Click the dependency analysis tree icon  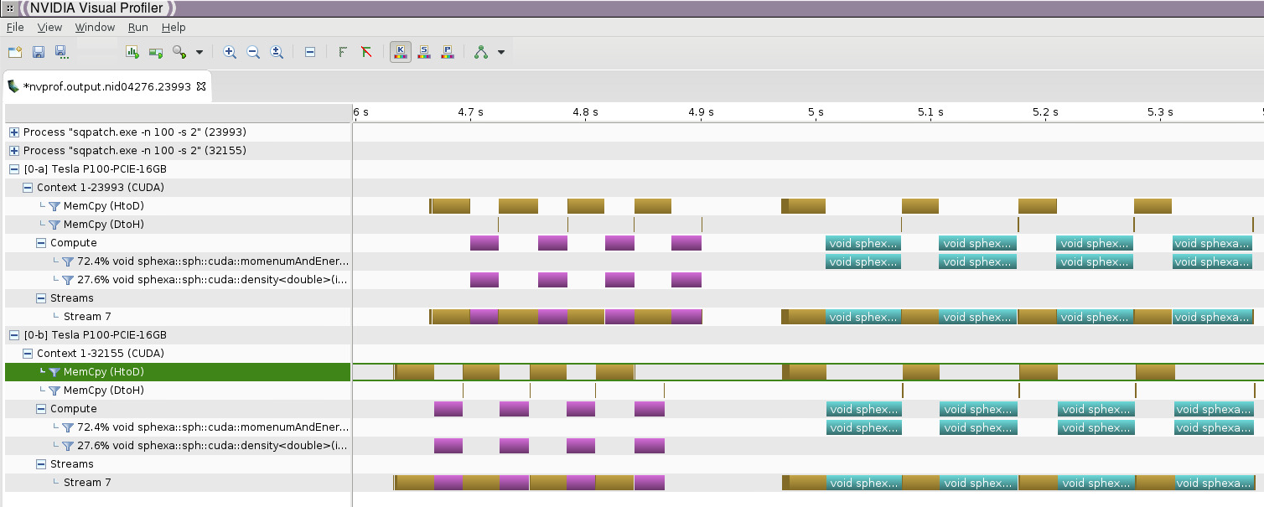pyautogui.click(x=481, y=52)
